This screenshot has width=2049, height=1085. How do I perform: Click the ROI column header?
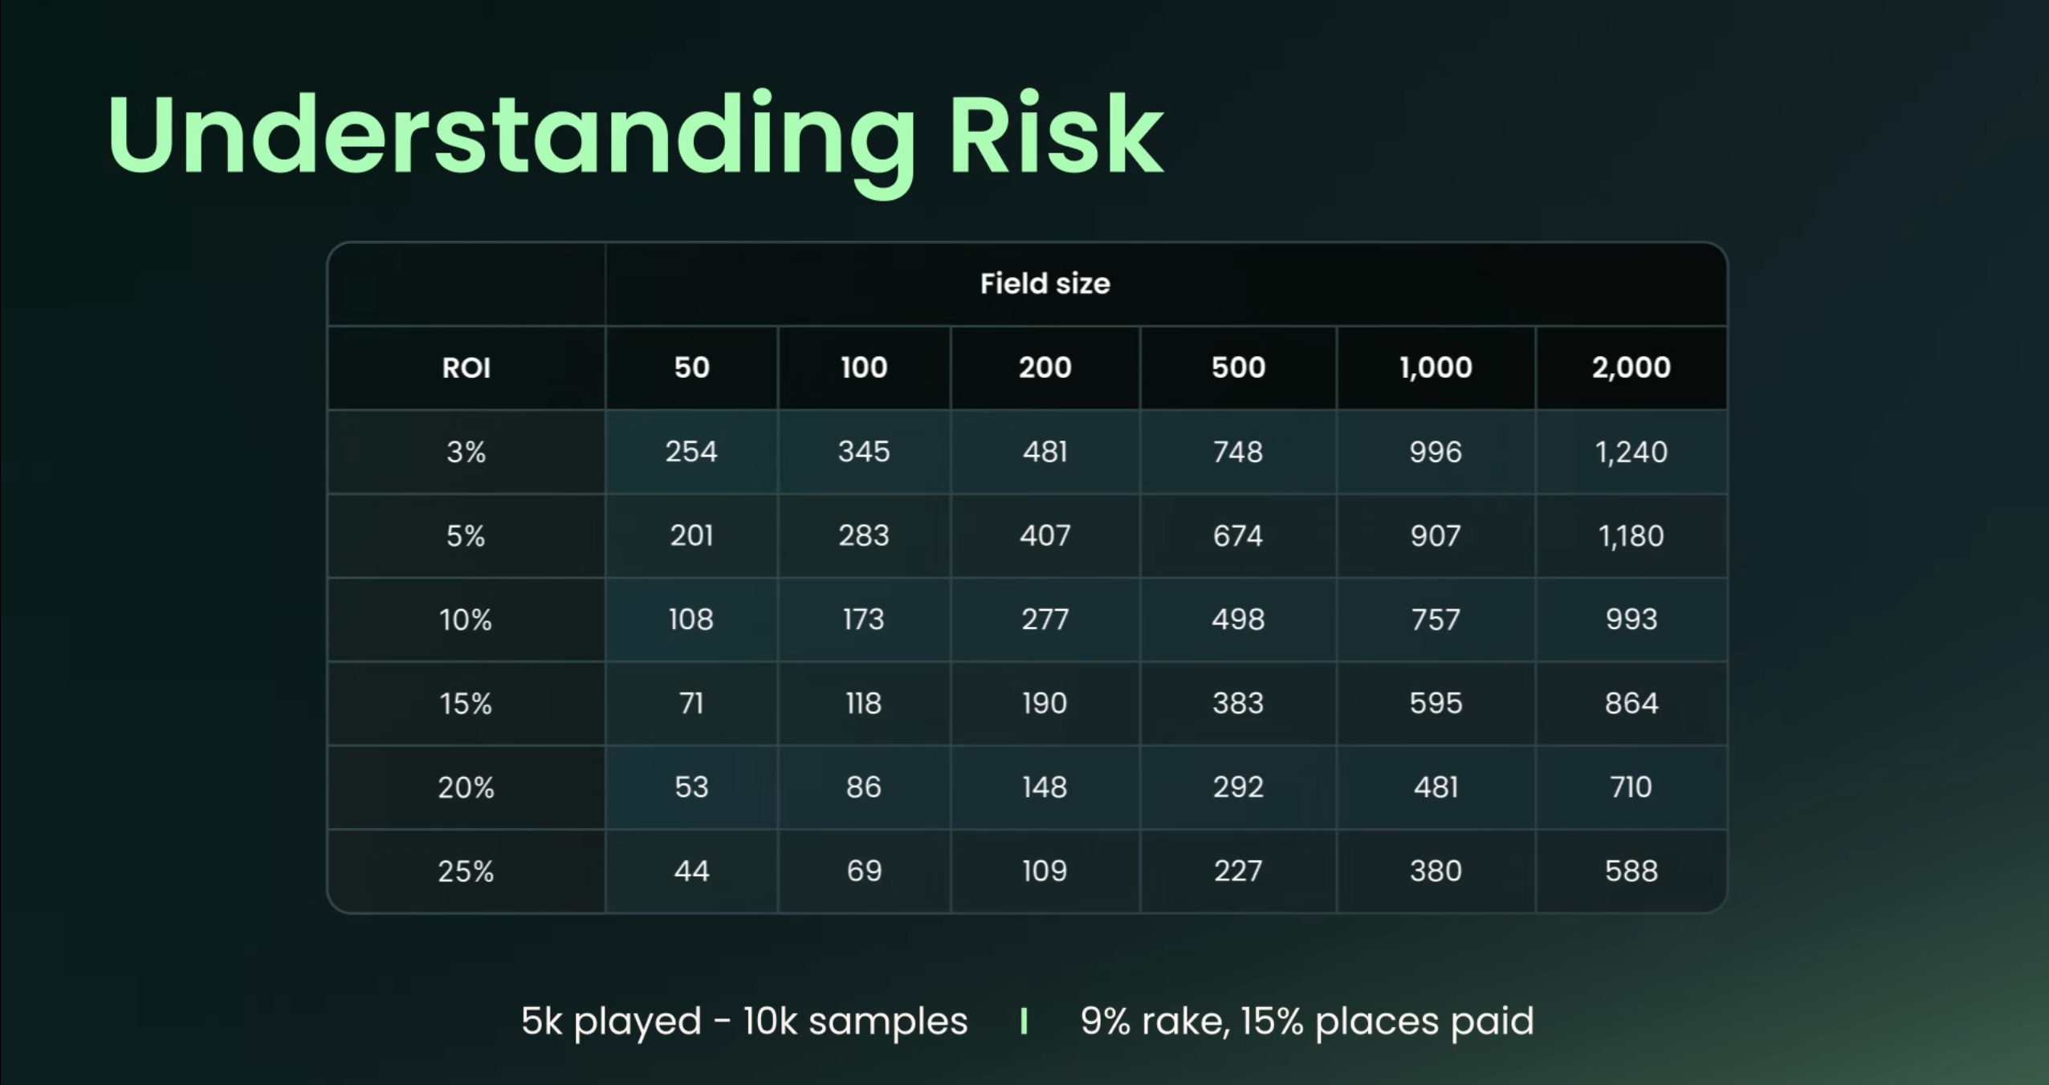click(x=466, y=368)
